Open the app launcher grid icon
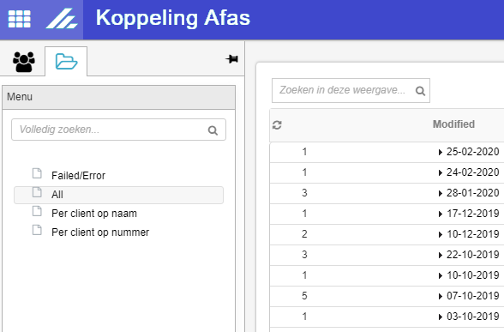The width and height of the screenshot is (504, 332). tap(19, 19)
